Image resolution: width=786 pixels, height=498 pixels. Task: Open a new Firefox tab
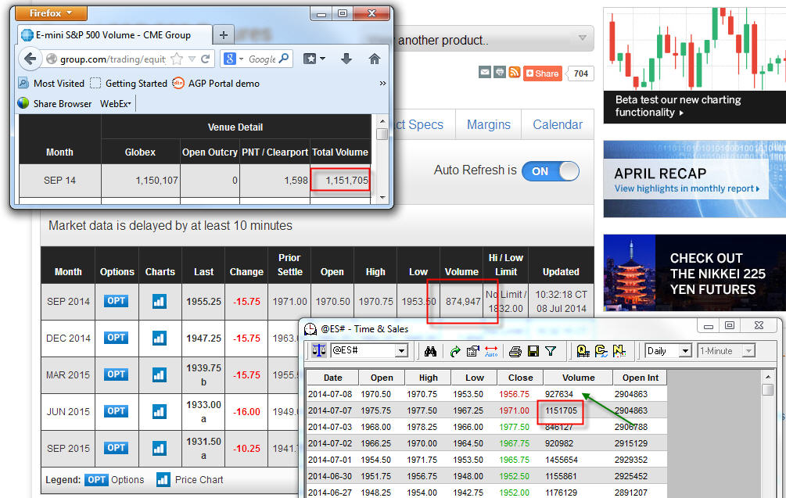224,35
